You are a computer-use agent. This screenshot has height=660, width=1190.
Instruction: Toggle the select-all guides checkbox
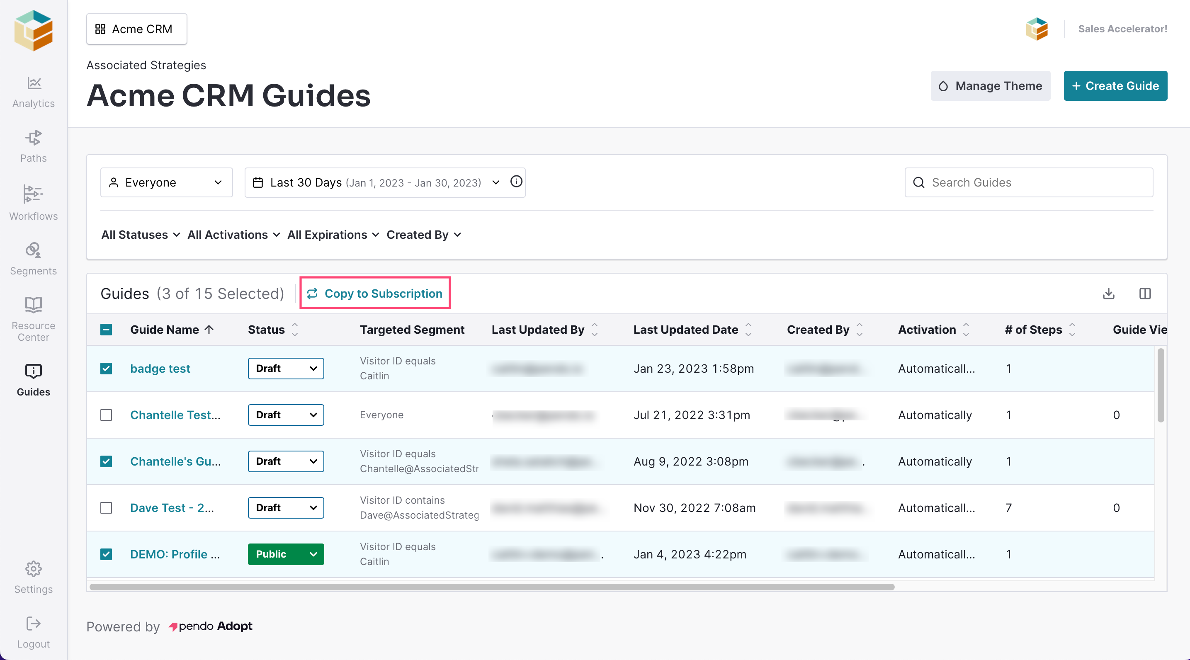[106, 330]
